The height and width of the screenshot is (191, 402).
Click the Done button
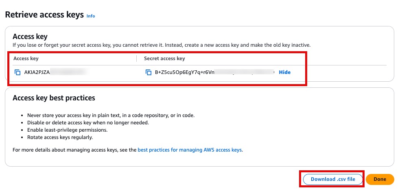(x=380, y=179)
